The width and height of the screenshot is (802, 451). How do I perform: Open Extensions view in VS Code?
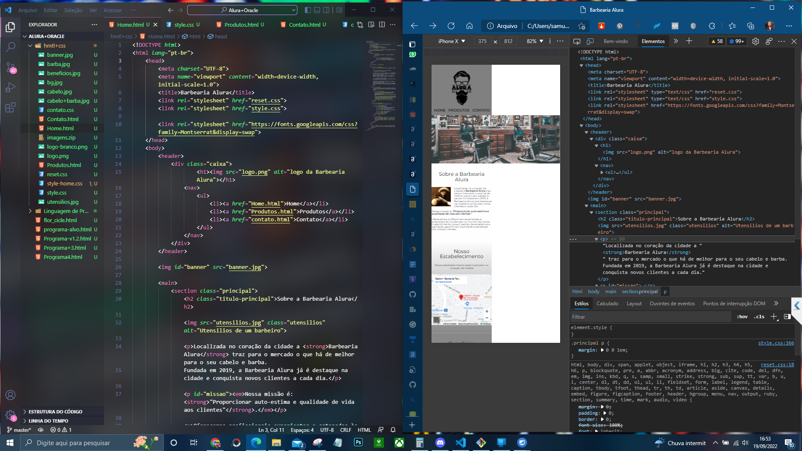[x=10, y=107]
